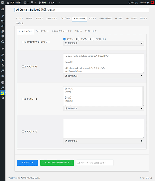
Task: Switch to the API設定 tab
Action: [29, 18]
